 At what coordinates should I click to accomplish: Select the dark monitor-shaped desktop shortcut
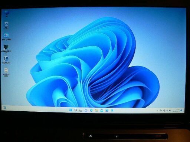click(6, 48)
